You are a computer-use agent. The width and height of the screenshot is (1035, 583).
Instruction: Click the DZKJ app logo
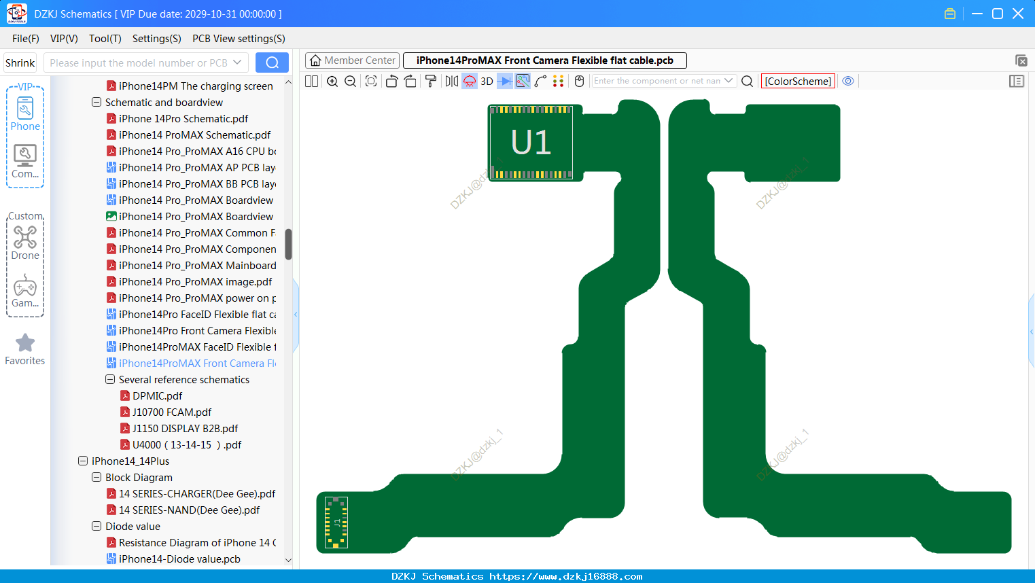[16, 14]
